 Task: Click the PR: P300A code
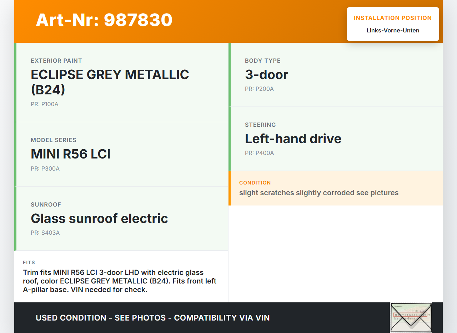pos(45,168)
